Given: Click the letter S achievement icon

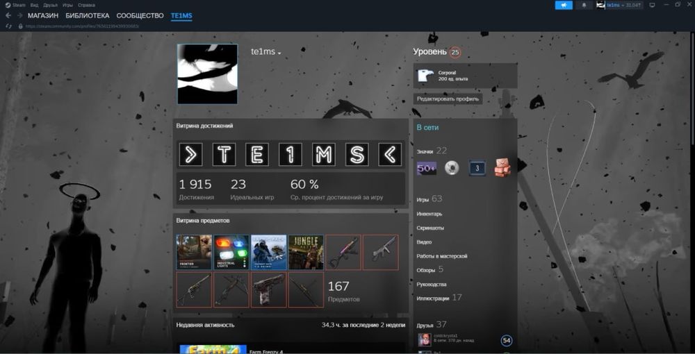Looking at the screenshot, I should pos(357,154).
